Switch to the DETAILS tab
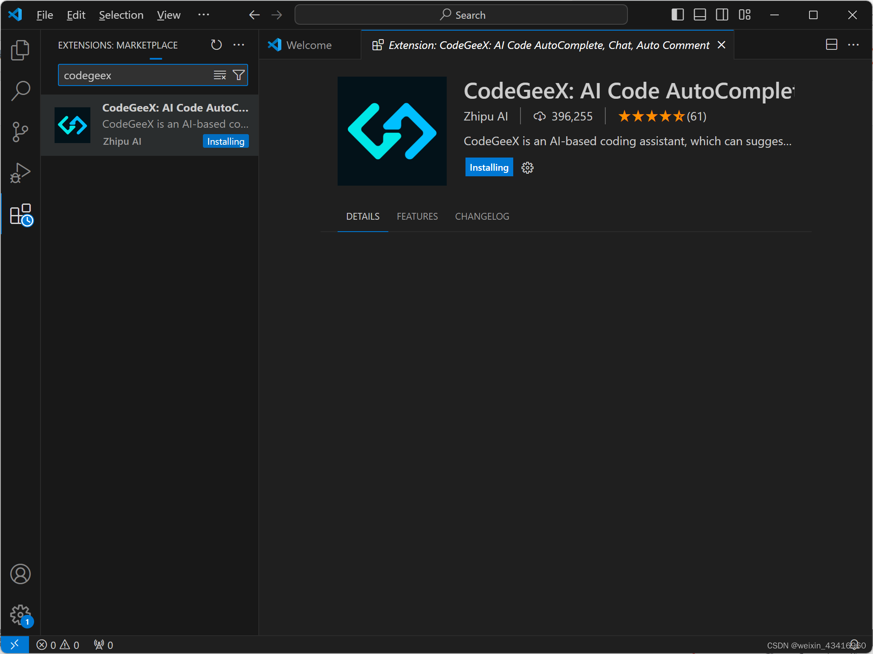The height and width of the screenshot is (654, 873). tap(363, 216)
